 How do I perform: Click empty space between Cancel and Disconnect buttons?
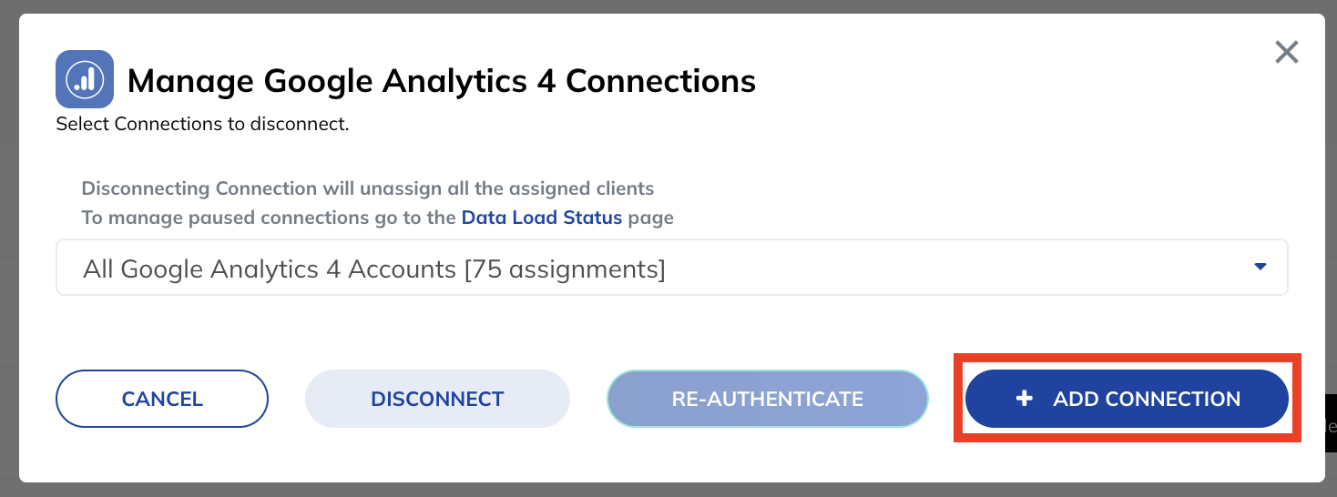point(287,399)
